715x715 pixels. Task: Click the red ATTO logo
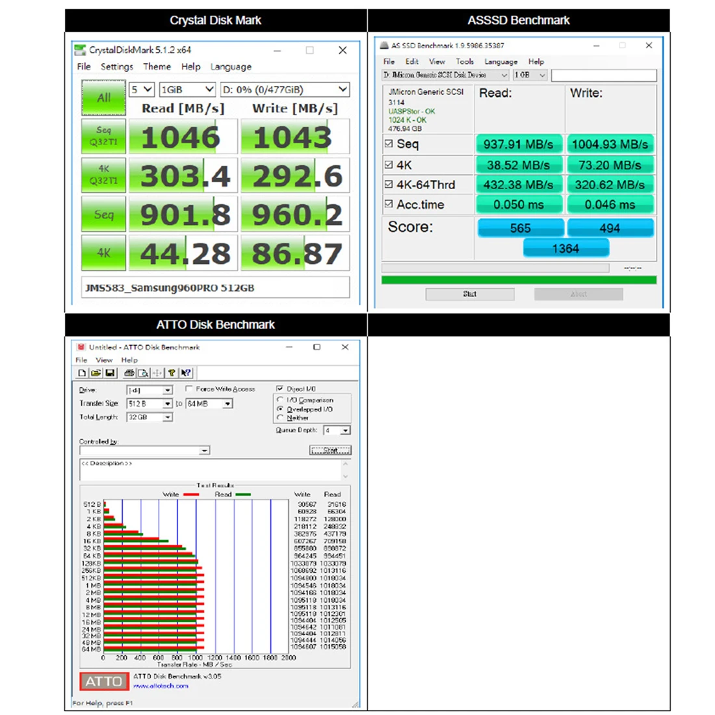104,681
